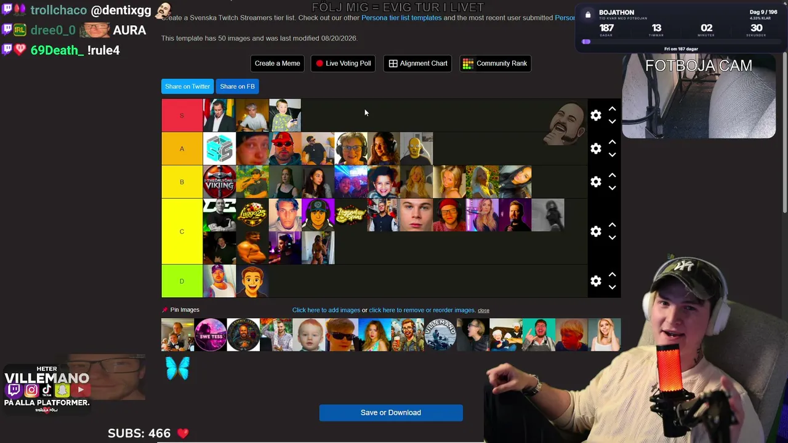Open the Persona tier list templates link
The height and width of the screenshot is (443, 788).
pos(401,18)
